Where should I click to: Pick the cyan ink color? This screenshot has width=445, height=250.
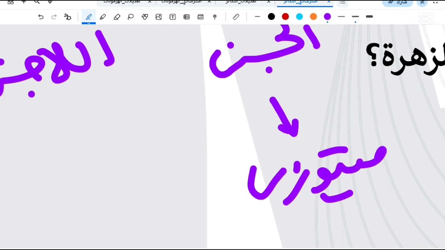click(299, 17)
